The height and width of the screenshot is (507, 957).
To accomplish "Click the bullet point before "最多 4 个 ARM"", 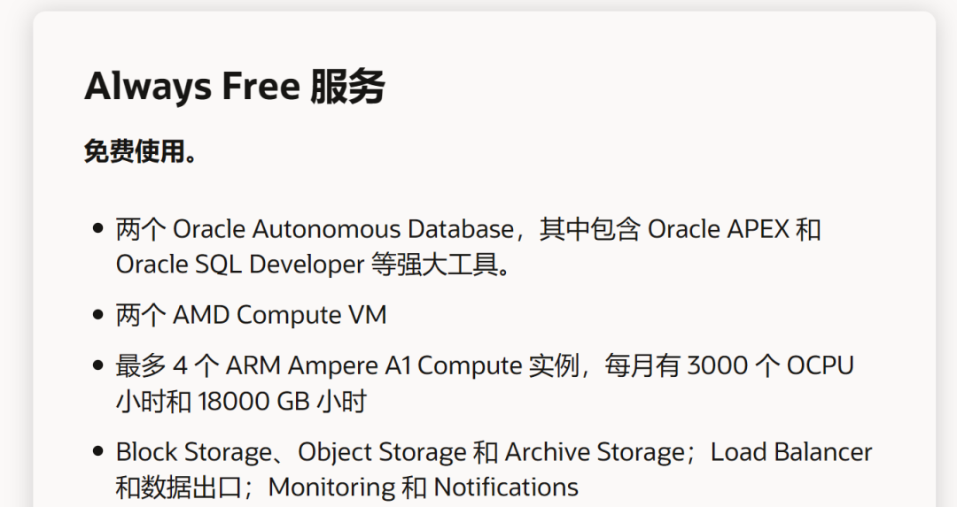I will point(97,365).
